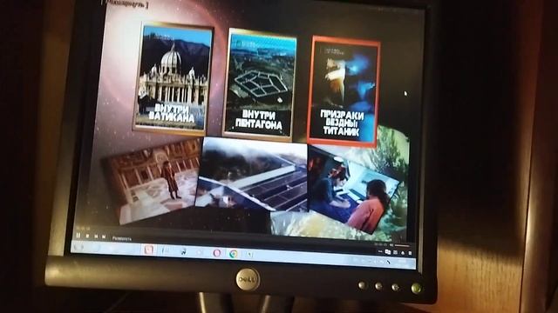Open the Pentagon aerial preview image

click(252, 174)
